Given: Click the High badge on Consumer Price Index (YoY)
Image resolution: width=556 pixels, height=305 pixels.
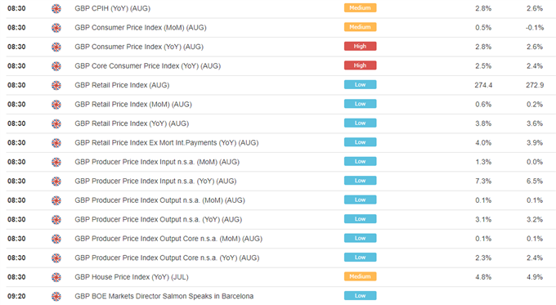Looking at the screenshot, I should tap(360, 46).
